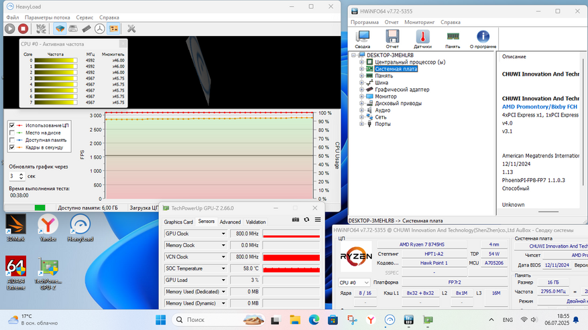Uncheck Использование ЦП graph checkbox
The image size is (588, 330).
click(x=11, y=125)
